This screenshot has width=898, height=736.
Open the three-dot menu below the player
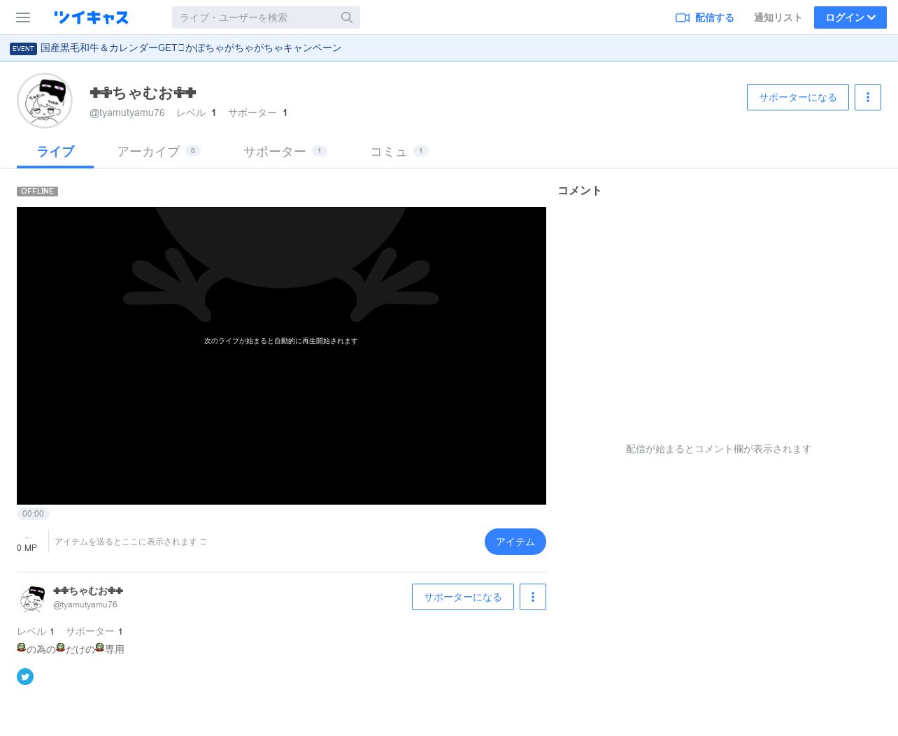click(x=533, y=597)
